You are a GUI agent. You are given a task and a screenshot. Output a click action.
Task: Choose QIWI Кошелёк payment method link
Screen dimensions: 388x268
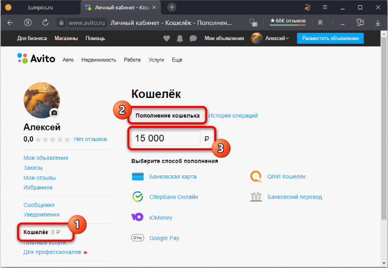(286, 176)
